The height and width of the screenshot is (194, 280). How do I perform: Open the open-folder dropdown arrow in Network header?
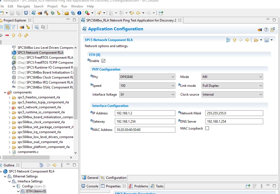point(261,40)
